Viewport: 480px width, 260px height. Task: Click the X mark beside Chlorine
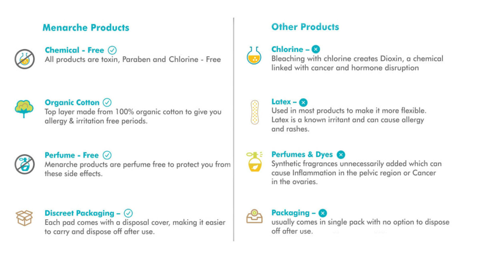(316, 49)
